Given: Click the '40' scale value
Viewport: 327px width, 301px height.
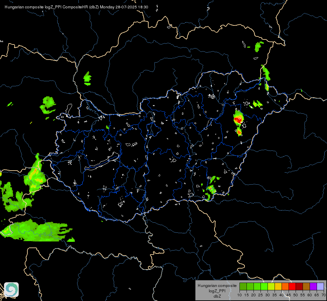Looking at the screenshot, I should coord(282,295).
